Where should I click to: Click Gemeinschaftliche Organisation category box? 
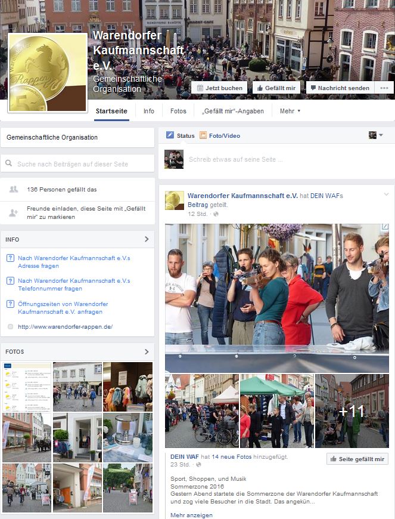(77, 137)
